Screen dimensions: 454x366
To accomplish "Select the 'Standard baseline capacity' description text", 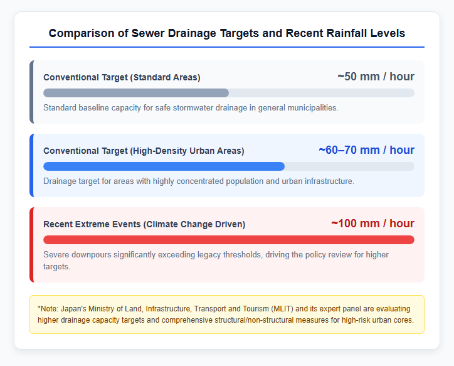I will pyautogui.click(x=191, y=108).
